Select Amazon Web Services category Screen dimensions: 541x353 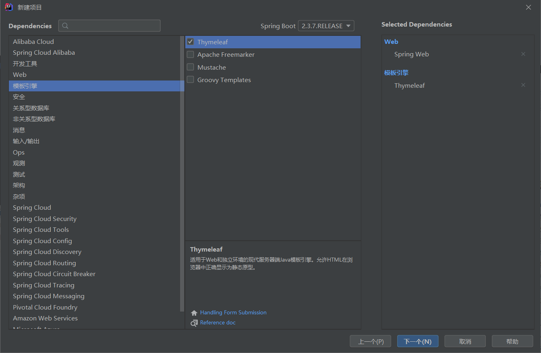pos(94,318)
